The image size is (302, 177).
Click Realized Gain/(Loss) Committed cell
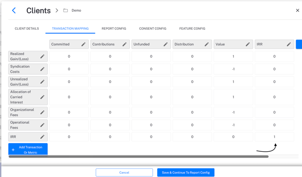pos(69,56)
